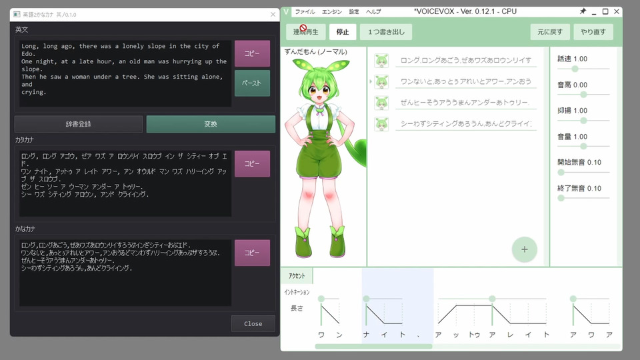Click the 辞書登録 dictionary button
This screenshot has width=640, height=360.
pos(79,124)
